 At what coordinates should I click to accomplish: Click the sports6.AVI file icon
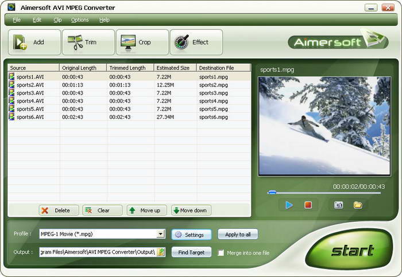[11, 116]
